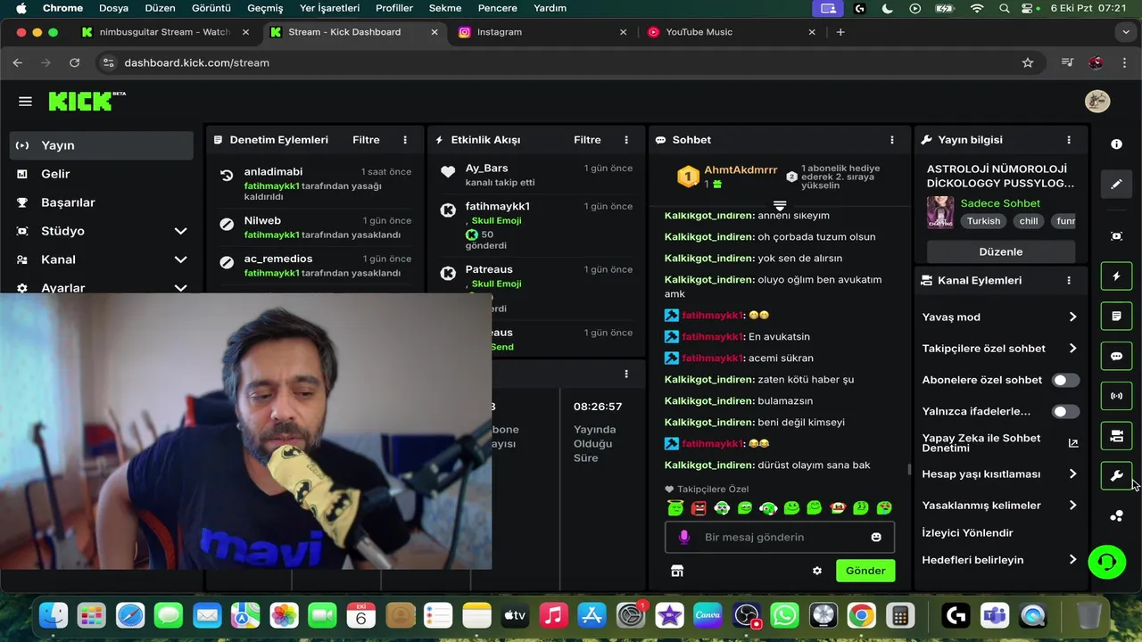Open Yayın bilgisi panel options menu

tap(1069, 140)
